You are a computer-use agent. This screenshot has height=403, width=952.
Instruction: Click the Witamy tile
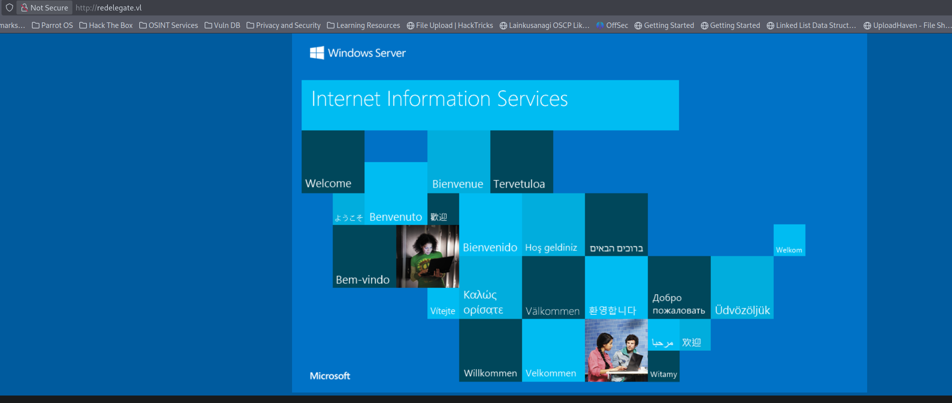663,366
